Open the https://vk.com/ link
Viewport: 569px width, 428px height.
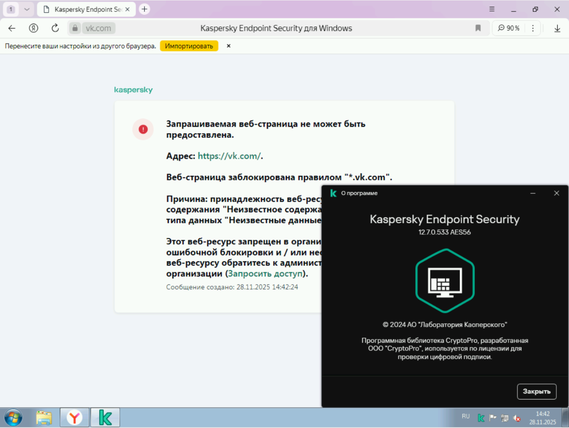[x=229, y=155]
